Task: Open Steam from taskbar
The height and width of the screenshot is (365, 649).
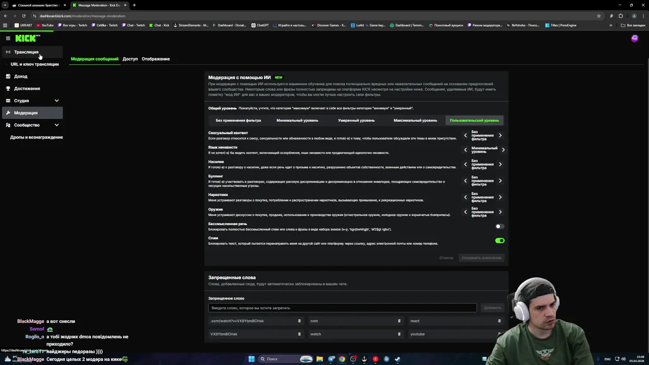Action: coord(397,359)
